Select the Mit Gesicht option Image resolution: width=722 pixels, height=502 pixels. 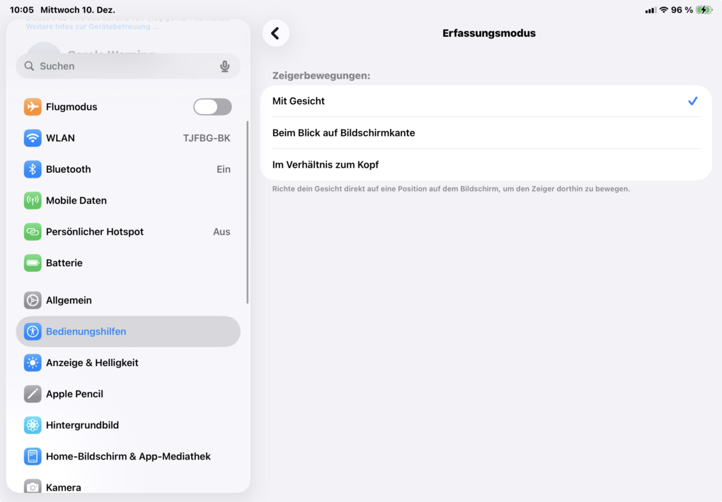(486, 101)
